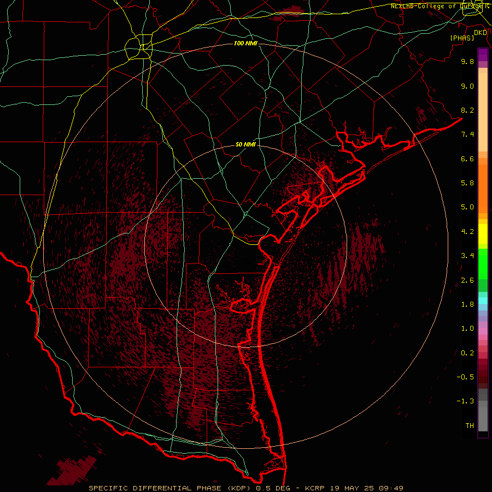The width and height of the screenshot is (492, 492).
Task: Click the "100 NMI" range ring label
Action: (245, 43)
